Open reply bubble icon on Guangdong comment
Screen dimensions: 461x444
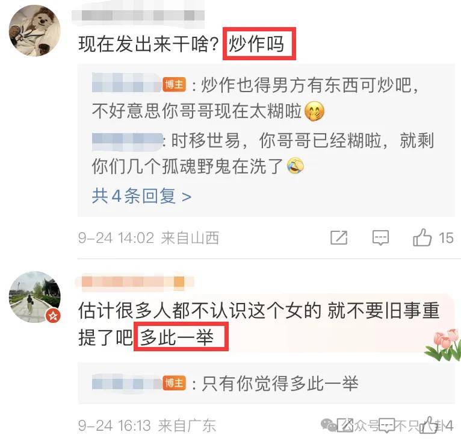tap(386, 425)
